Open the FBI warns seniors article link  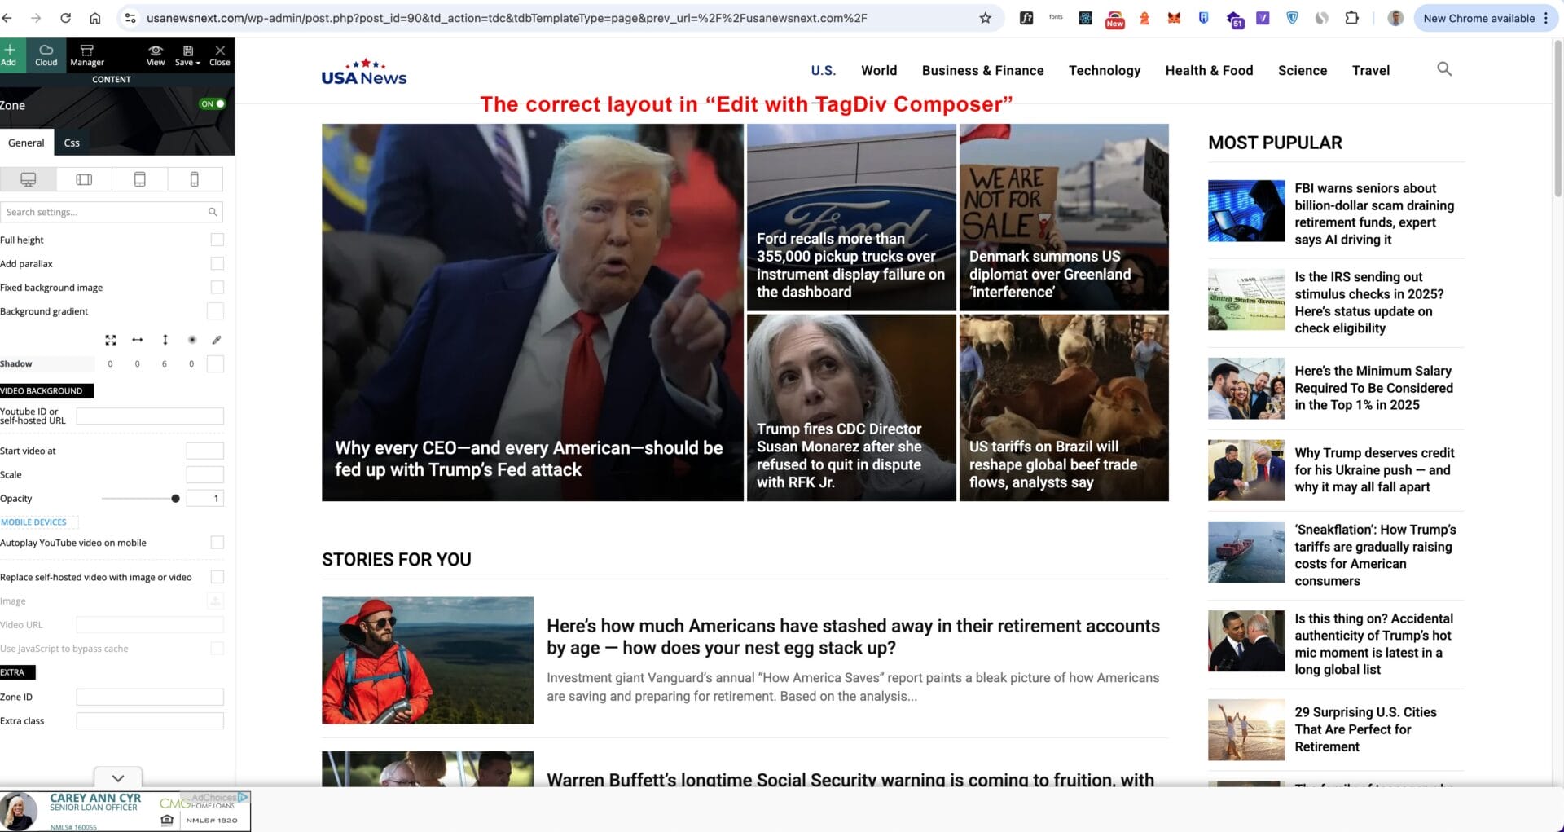point(1374,214)
